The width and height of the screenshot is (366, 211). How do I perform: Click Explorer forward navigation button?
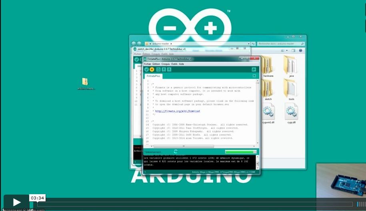click(139, 44)
